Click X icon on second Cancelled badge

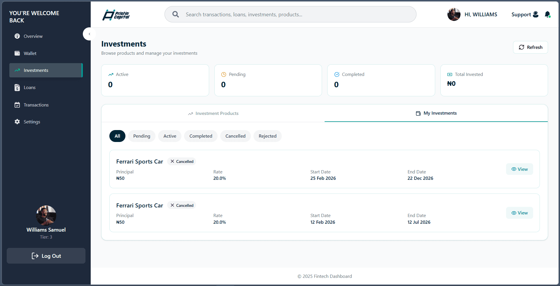point(172,205)
